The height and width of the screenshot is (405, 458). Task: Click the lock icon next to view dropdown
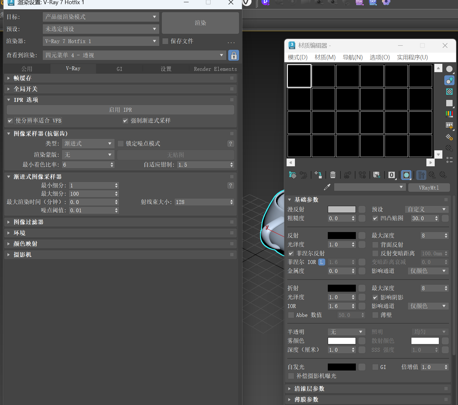pyautogui.click(x=234, y=55)
